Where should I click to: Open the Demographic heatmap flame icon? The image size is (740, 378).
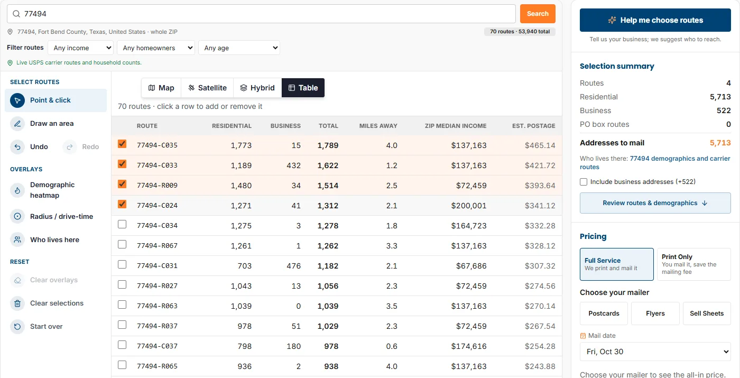[17, 190]
